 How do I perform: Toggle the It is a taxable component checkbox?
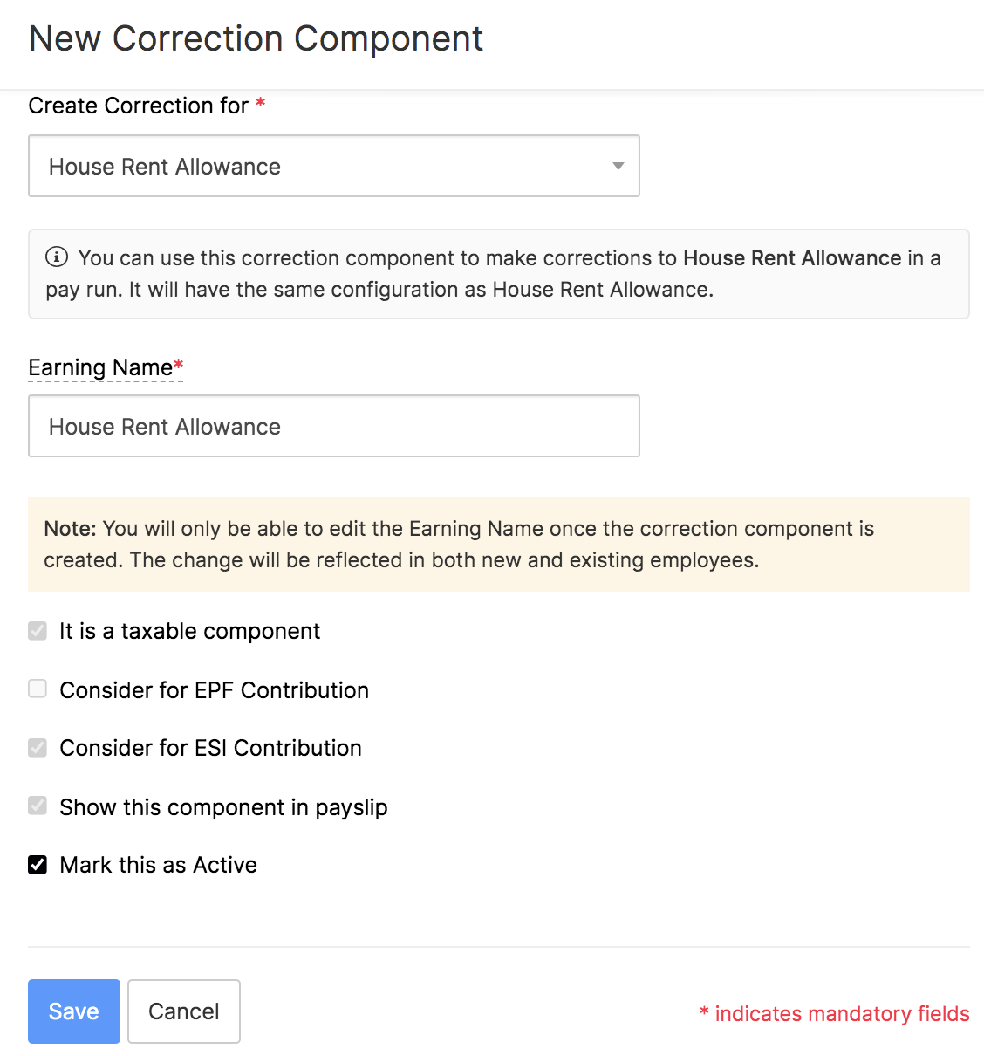(x=37, y=630)
